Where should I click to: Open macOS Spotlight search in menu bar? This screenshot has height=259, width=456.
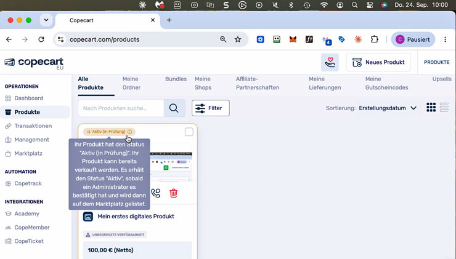coord(354,5)
